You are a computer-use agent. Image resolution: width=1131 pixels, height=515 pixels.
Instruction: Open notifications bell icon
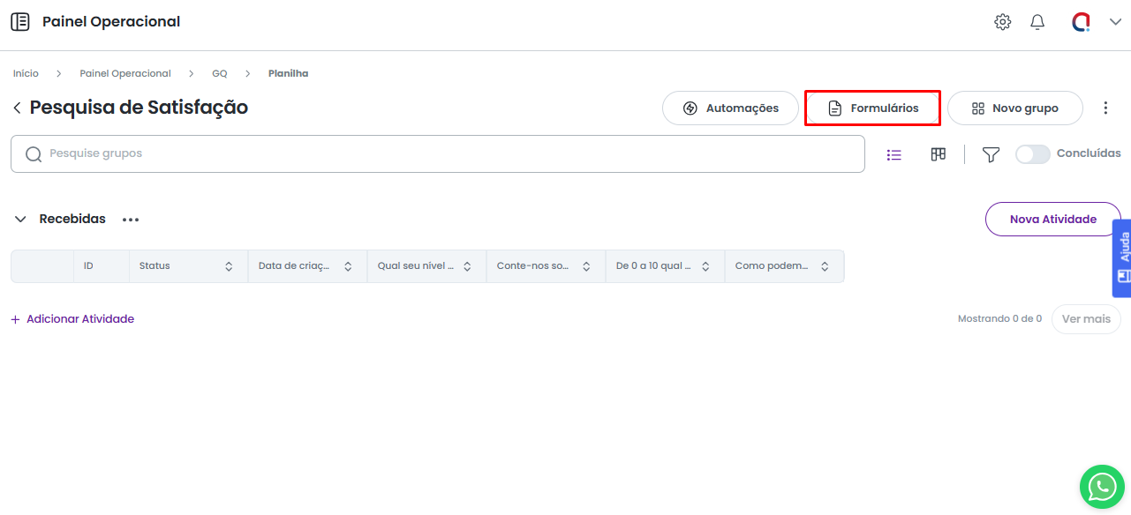click(1037, 22)
